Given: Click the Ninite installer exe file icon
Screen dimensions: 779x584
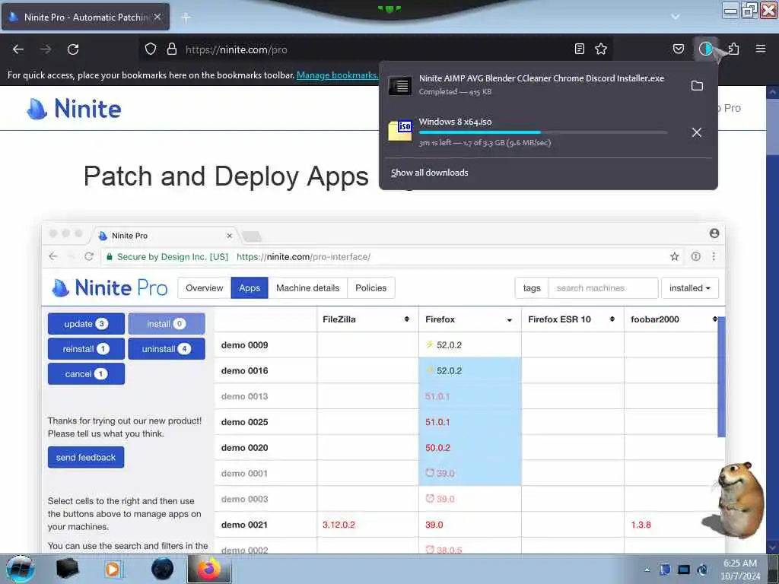Looking at the screenshot, I should coord(400,85).
